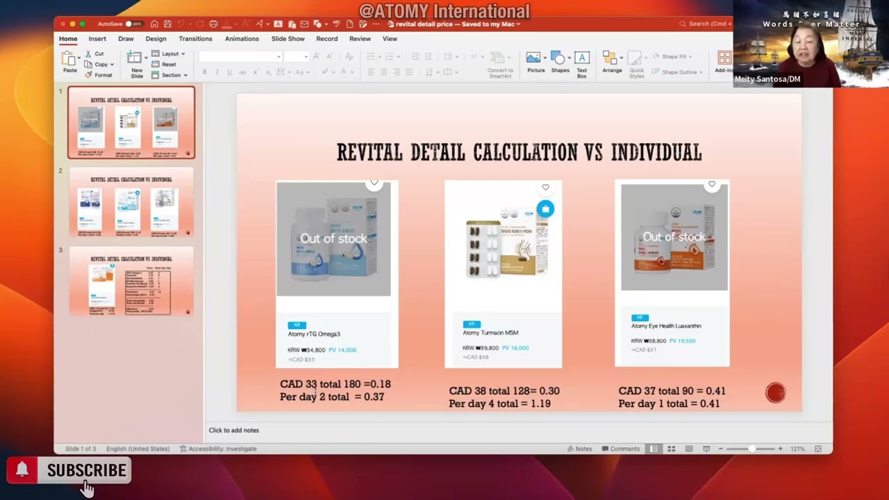Switch to Reading view in status bar
Image resolution: width=889 pixels, height=500 pixels.
click(x=689, y=449)
